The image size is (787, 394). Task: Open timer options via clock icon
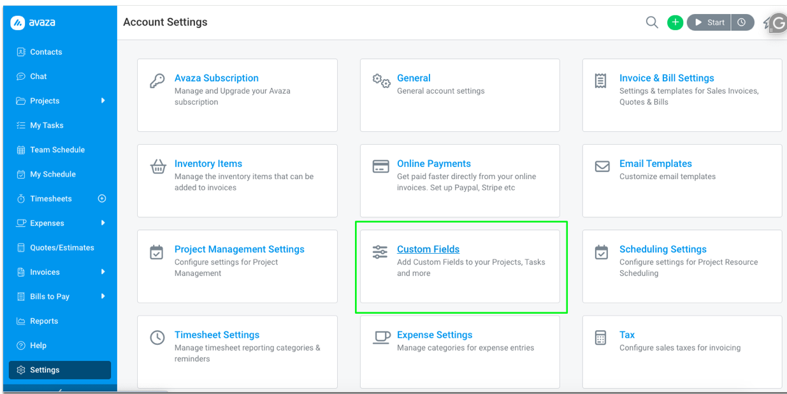point(742,22)
